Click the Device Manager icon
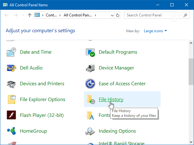The width and height of the screenshot is (194, 145). click(x=90, y=68)
